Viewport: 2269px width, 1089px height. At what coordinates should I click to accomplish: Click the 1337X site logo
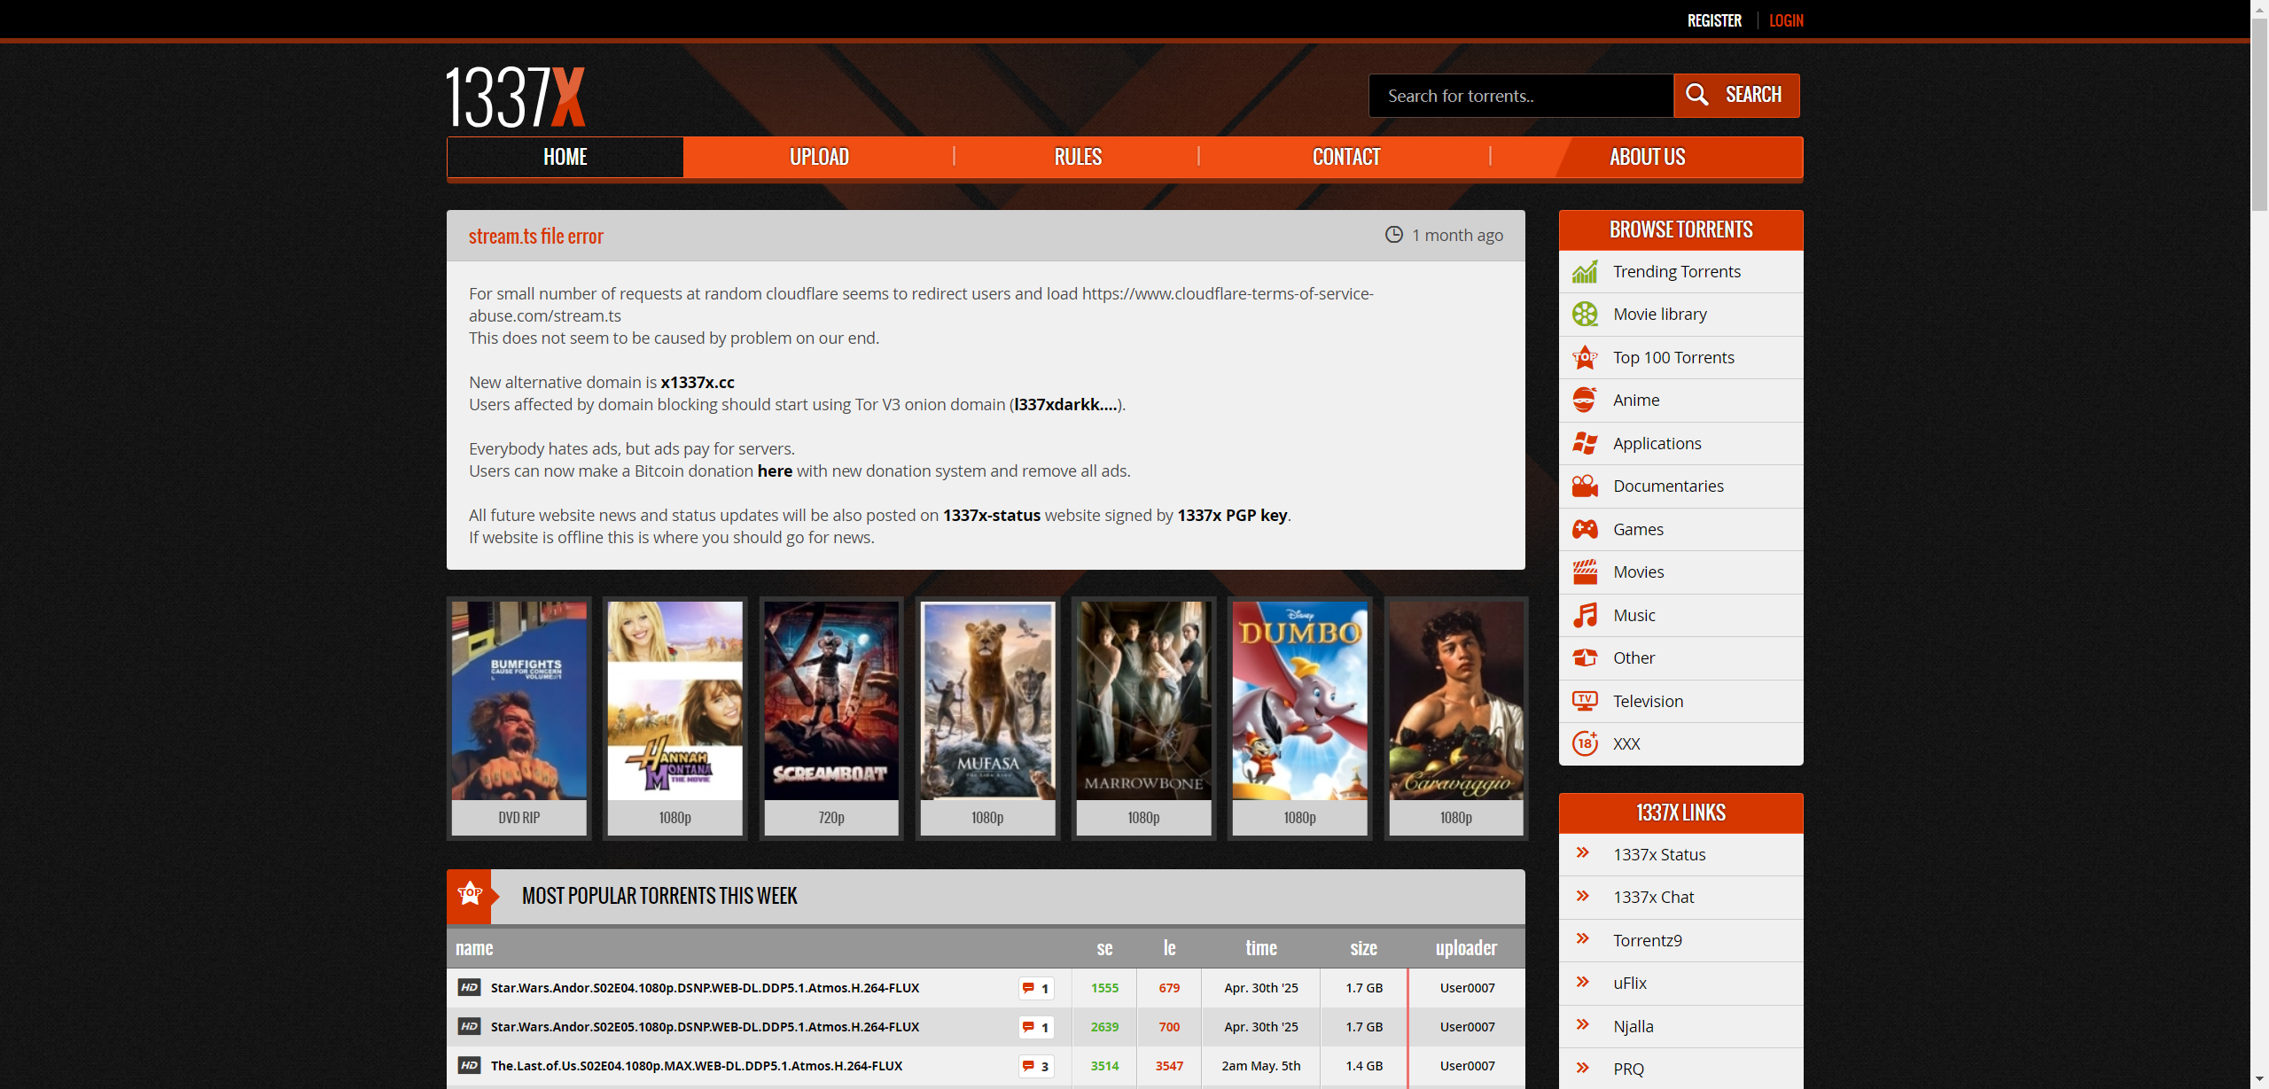515,97
